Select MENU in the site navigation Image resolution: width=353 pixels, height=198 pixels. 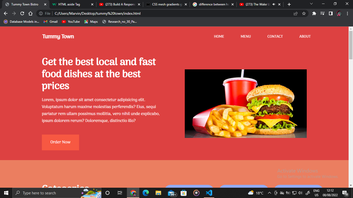click(x=245, y=36)
